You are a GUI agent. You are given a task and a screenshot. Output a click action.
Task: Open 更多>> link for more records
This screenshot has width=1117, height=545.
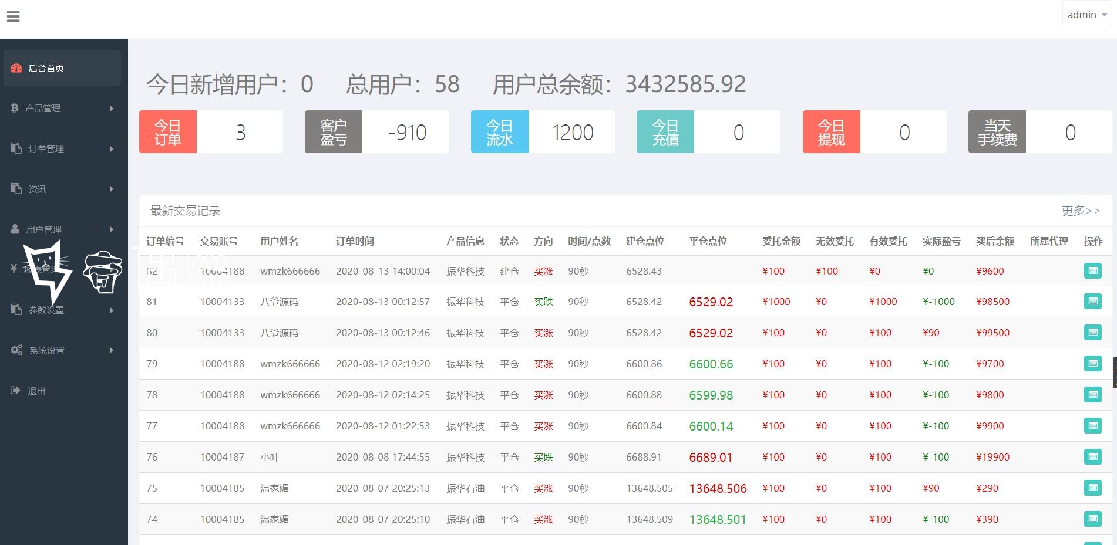[1081, 211]
